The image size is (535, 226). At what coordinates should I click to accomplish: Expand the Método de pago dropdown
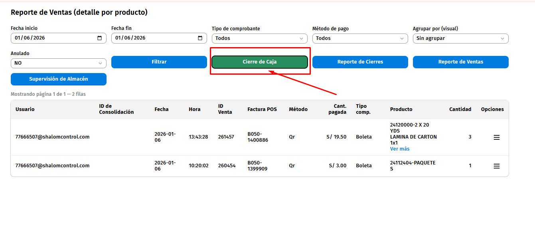[x=360, y=38]
